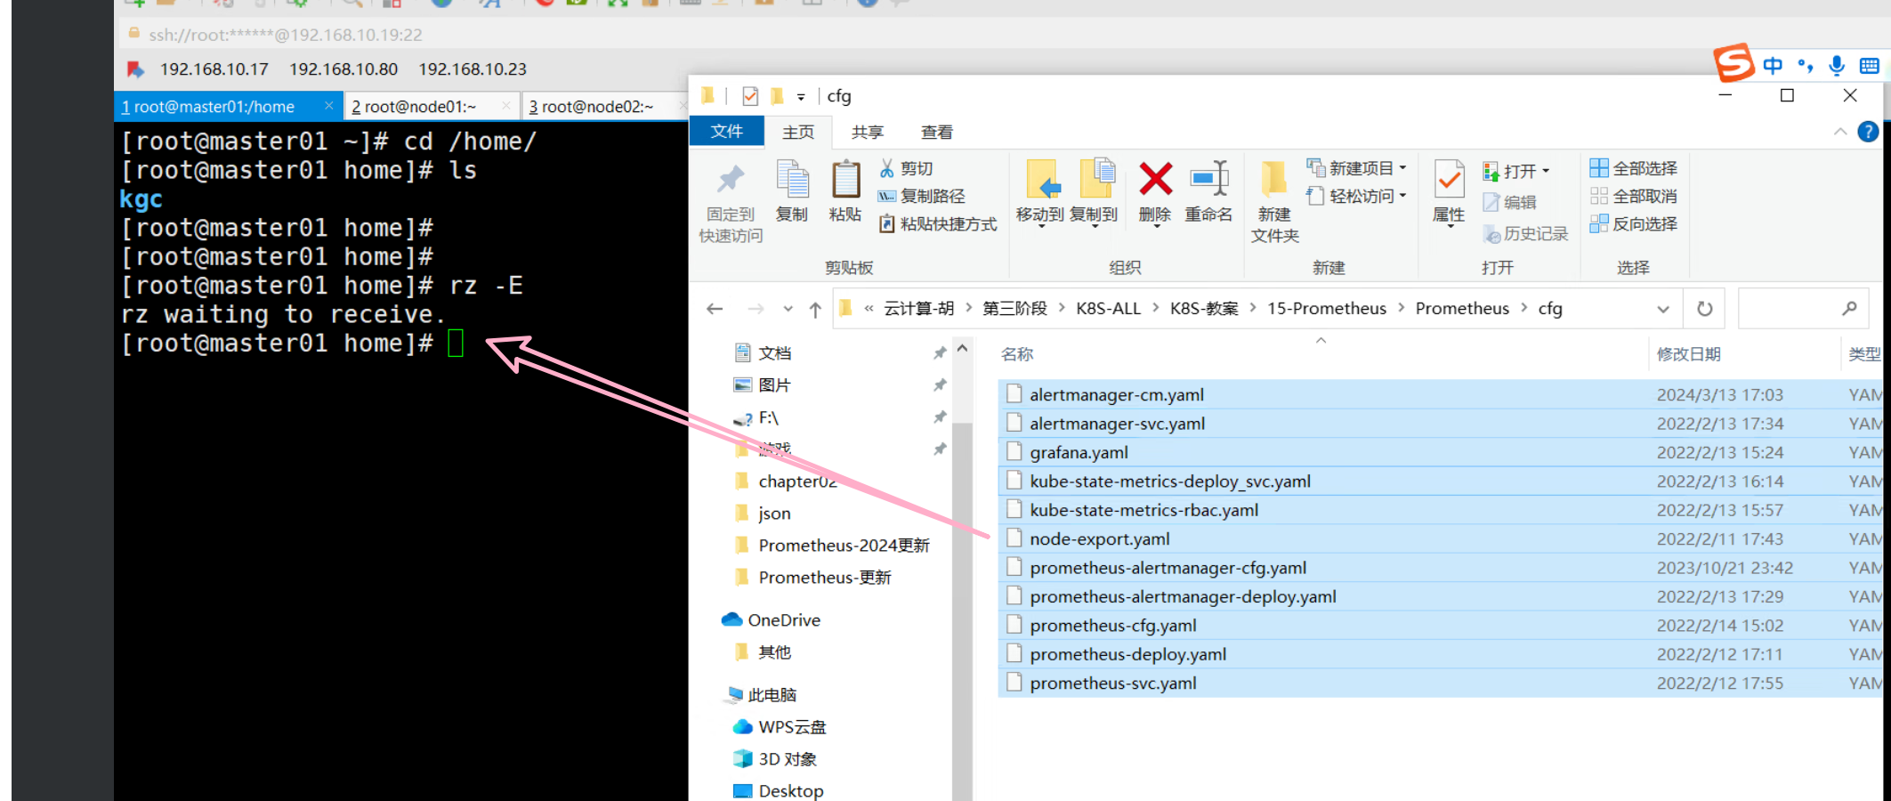Screen dimensions: 1891x801
Task: Expand the address bar history dropdown
Action: pos(1662,309)
